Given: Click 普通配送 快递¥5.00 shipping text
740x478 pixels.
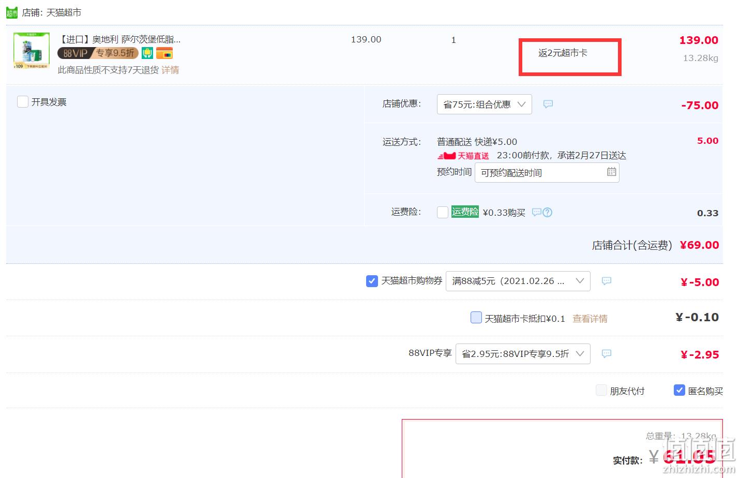Looking at the screenshot, I should click(x=477, y=142).
